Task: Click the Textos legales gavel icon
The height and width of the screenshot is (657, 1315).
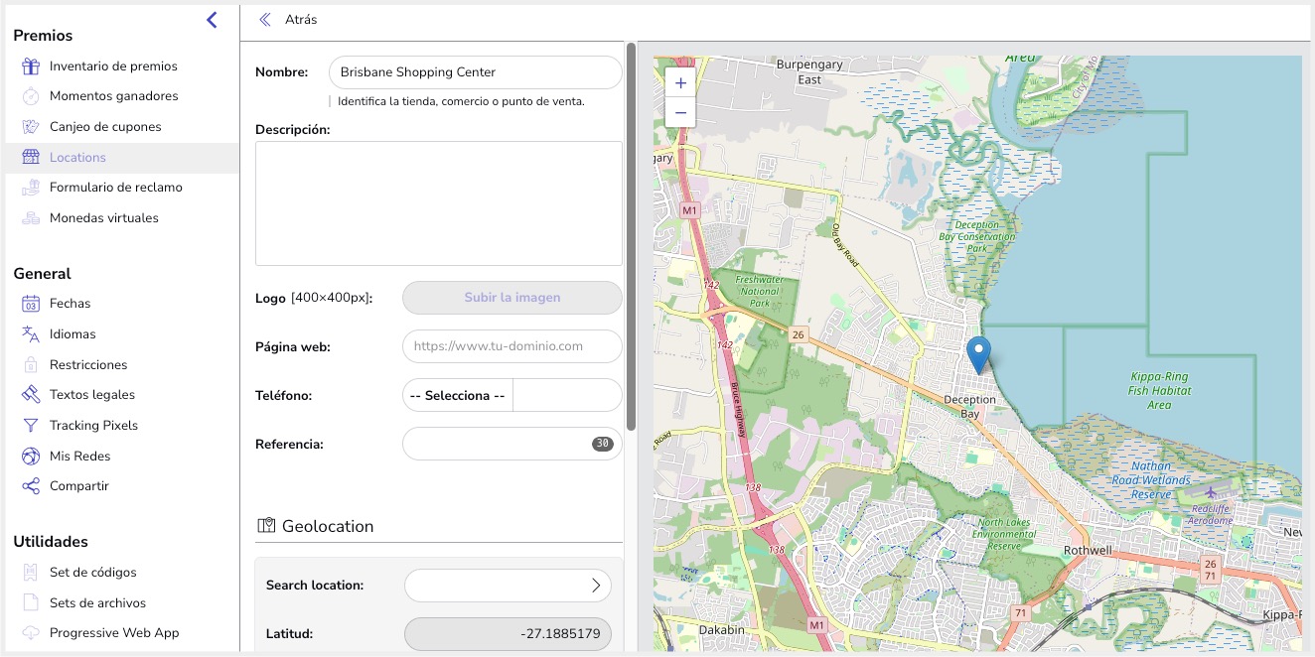Action: pos(31,395)
